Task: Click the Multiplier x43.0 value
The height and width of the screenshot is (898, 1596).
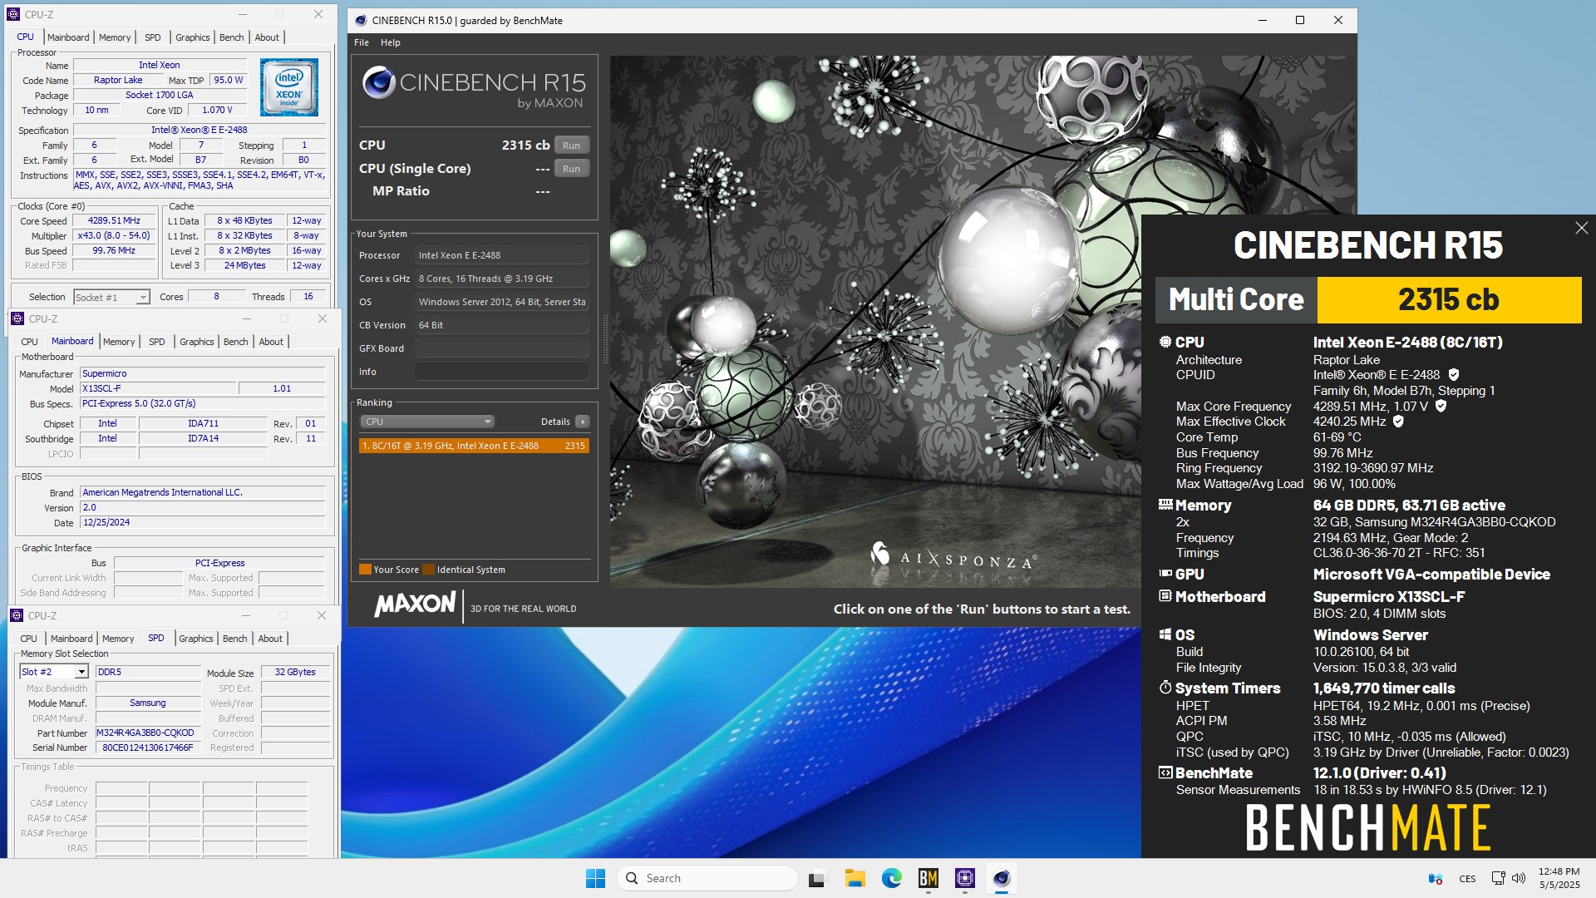Action: click(115, 236)
